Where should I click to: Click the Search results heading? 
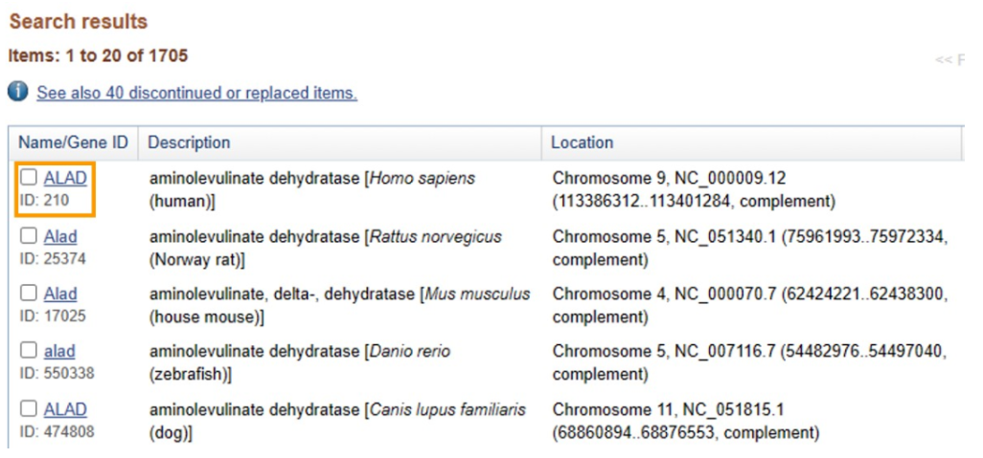pos(79,22)
